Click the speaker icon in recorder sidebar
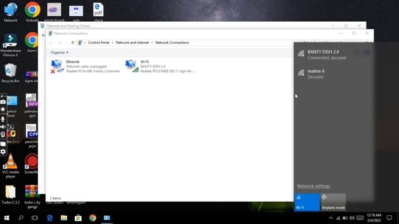This screenshot has height=224, width=399. [3, 126]
